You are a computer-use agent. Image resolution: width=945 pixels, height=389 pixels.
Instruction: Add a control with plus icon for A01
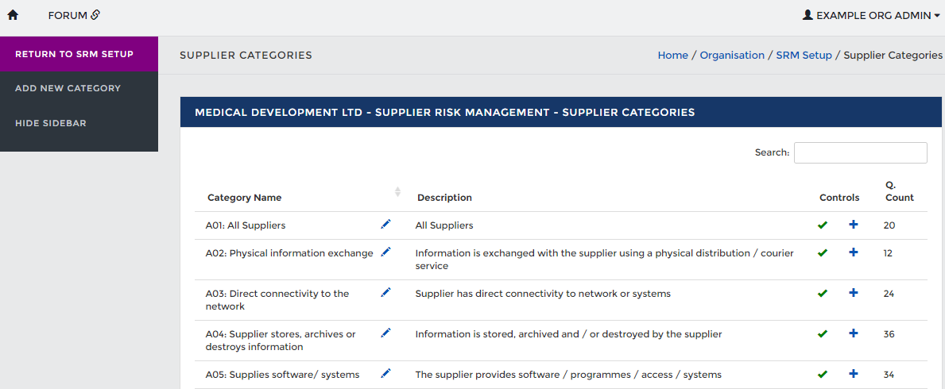point(854,225)
